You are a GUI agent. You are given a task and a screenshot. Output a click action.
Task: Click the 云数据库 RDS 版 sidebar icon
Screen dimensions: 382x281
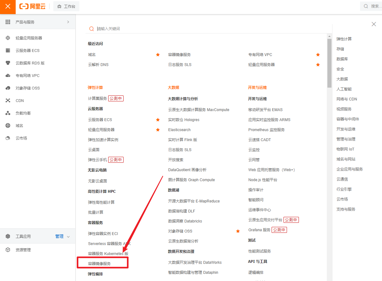[8, 63]
